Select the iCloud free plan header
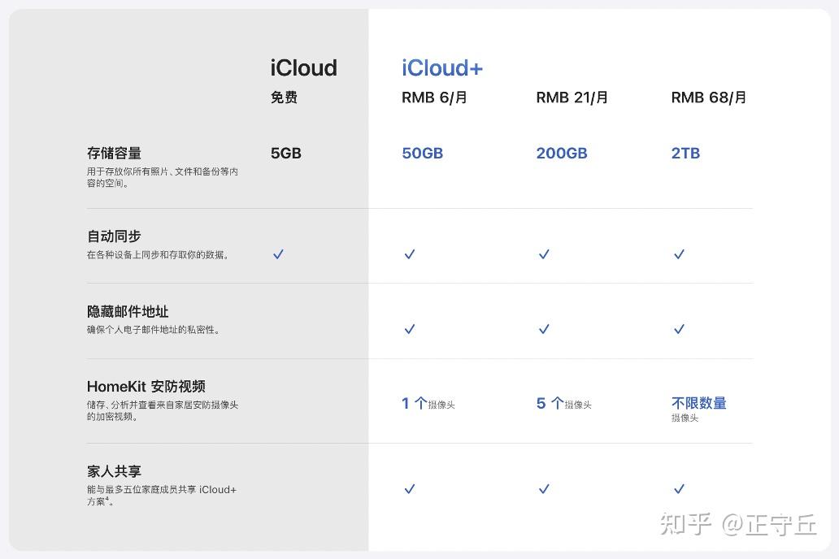839x559 pixels. click(302, 68)
